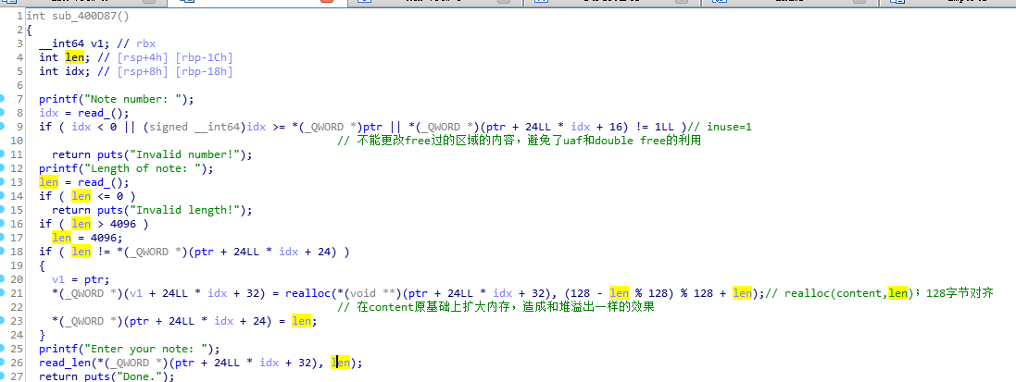Image resolution: width=1016 pixels, height=382 pixels.
Task: Toggle breakpoint dot beside line 7
Action: 5,98
